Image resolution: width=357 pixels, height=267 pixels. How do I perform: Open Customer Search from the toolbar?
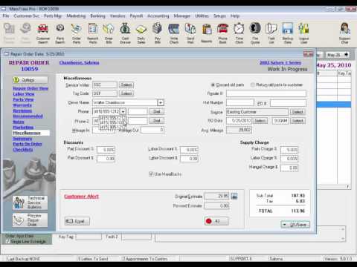[43, 33]
